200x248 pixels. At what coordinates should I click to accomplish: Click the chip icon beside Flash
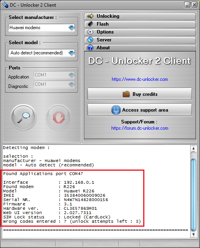(90, 24)
